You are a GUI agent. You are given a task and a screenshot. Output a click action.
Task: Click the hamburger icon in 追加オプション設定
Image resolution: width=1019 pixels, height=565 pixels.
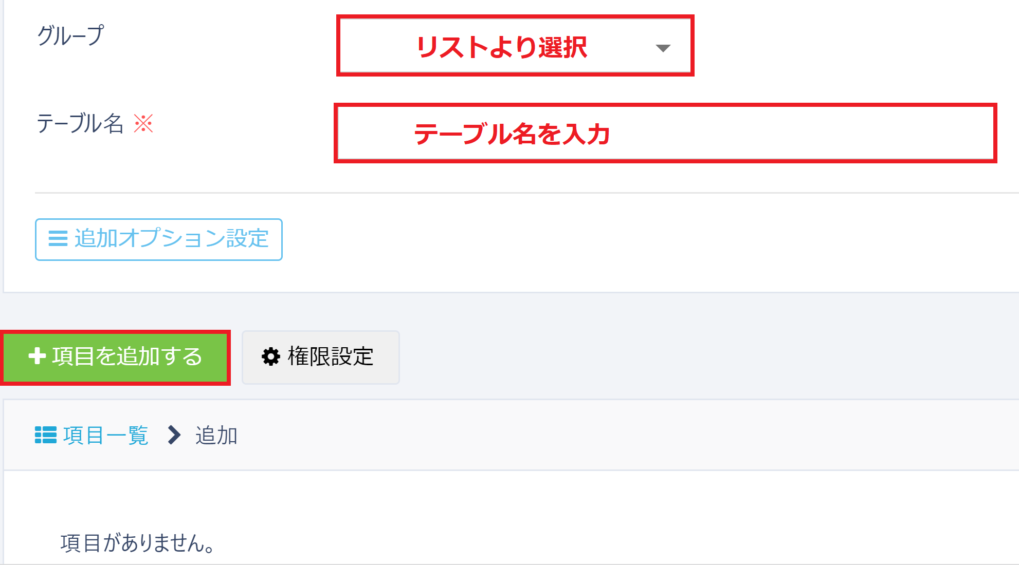[x=58, y=238]
